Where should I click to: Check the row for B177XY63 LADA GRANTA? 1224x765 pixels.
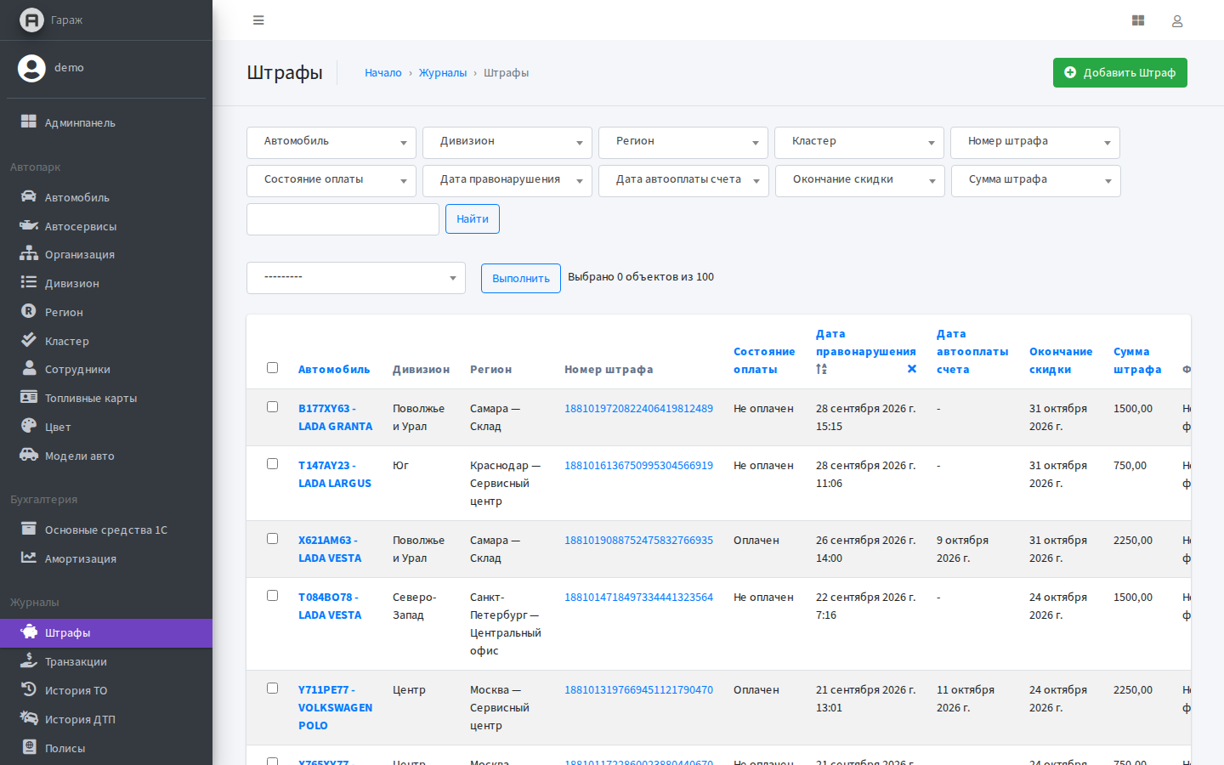272,406
